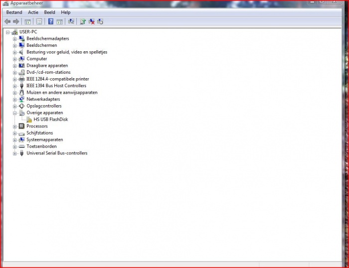Expand the Systeemapparaten node
This screenshot has width=349, height=268.
click(14, 140)
